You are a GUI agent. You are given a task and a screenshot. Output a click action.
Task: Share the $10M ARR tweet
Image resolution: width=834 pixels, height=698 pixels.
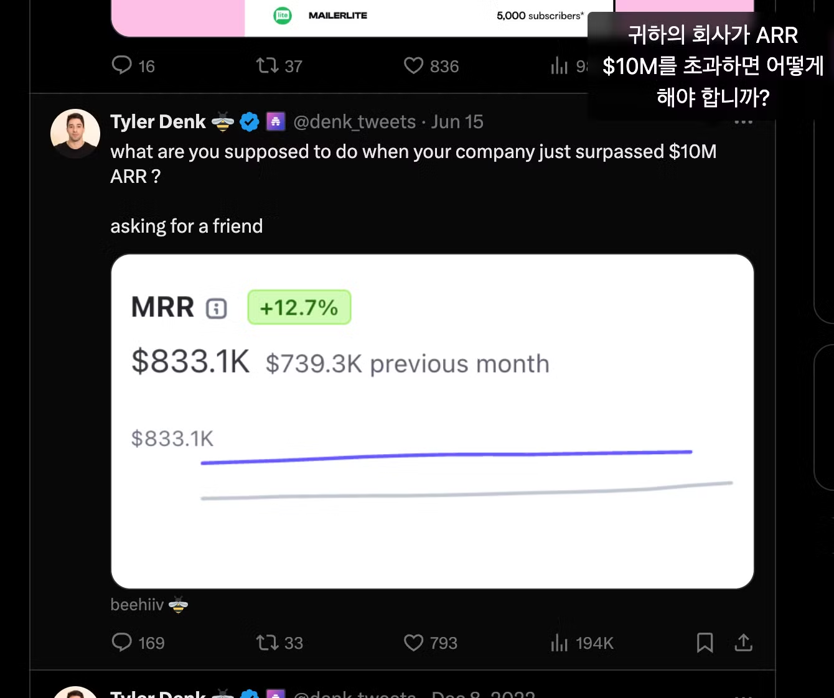[x=743, y=642]
